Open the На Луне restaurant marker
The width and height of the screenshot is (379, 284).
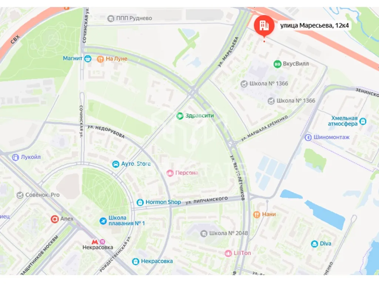[100, 59]
